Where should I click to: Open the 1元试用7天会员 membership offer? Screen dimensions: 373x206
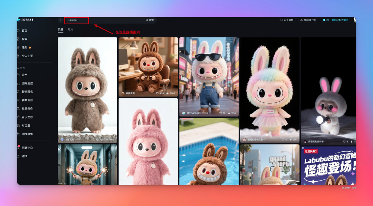tap(340, 20)
